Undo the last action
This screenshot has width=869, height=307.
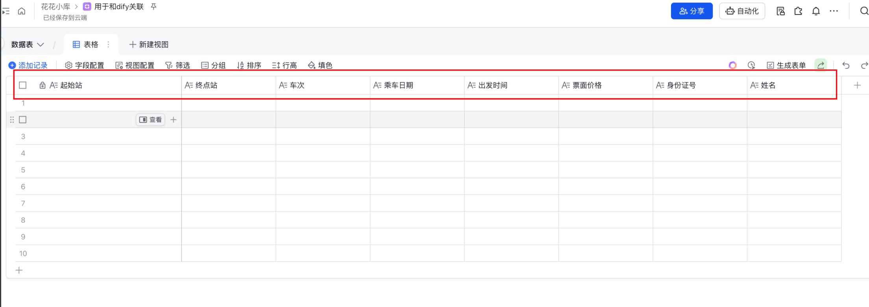(x=846, y=65)
